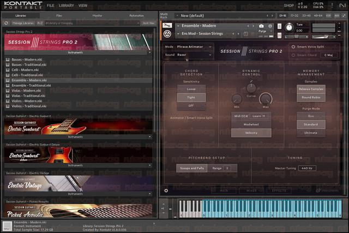The image size is (349, 233).
Task: Click the Kontakt instrument logo icon below the wrench
Action: pyautogui.click(x=167, y=34)
